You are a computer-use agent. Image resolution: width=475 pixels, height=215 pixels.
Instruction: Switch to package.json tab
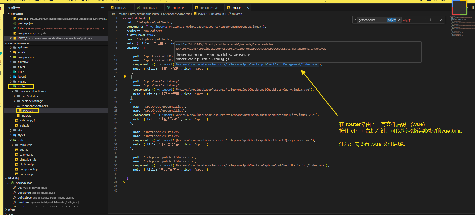pos(150,8)
